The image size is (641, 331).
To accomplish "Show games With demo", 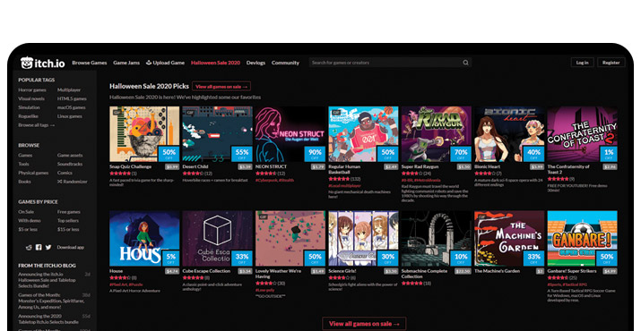I will (x=30, y=220).
